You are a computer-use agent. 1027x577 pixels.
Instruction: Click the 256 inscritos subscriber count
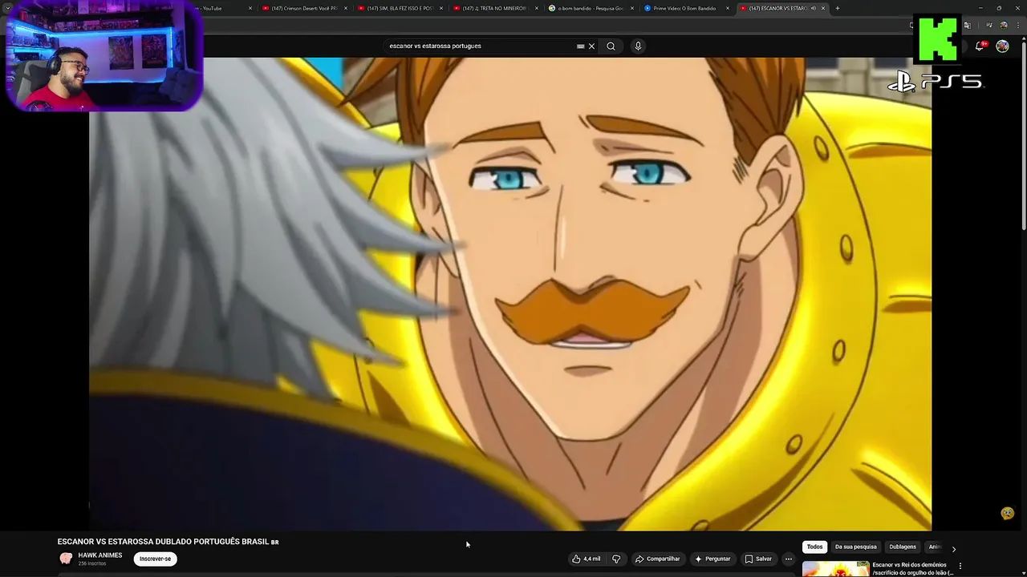(91, 564)
